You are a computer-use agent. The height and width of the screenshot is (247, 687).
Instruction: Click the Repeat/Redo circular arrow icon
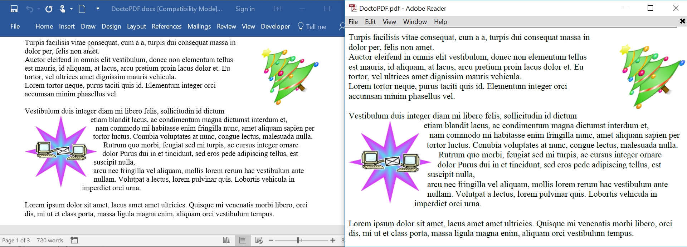point(49,9)
